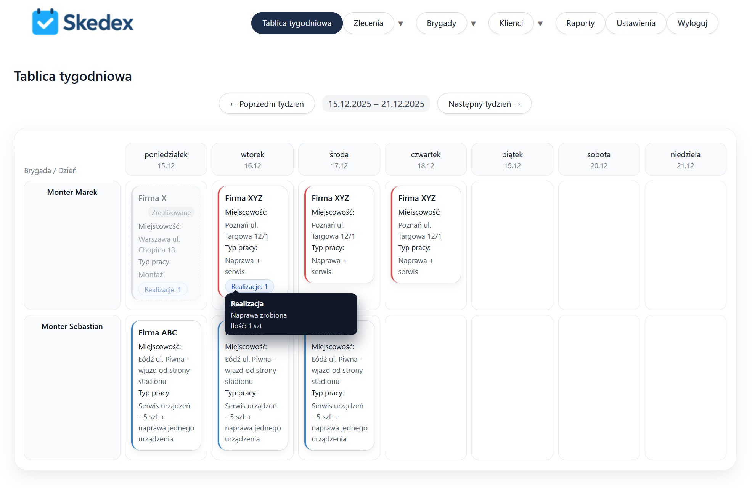The image size is (752, 488).
Task: Go to Poprzedni tydzień
Action: coord(267,104)
